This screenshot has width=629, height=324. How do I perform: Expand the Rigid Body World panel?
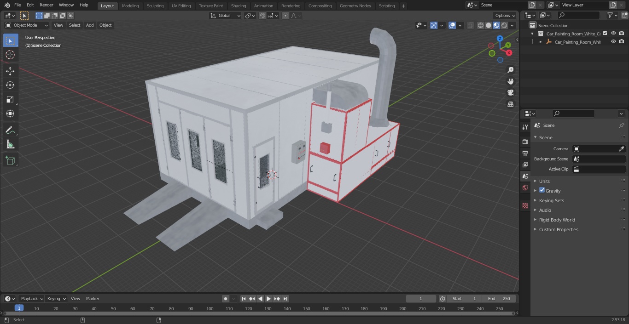[x=557, y=220]
